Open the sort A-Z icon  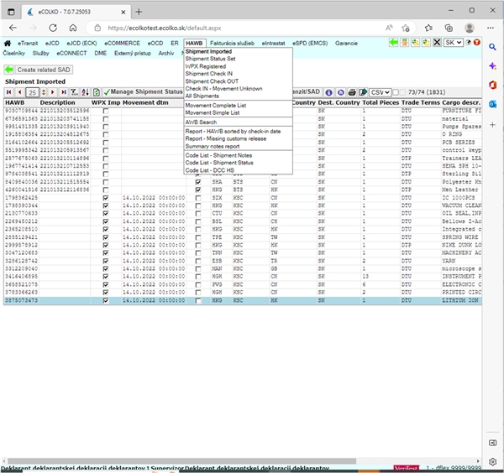point(85,92)
